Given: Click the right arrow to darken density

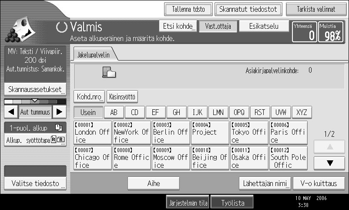Looking at the screenshot, I should click(x=59, y=112).
